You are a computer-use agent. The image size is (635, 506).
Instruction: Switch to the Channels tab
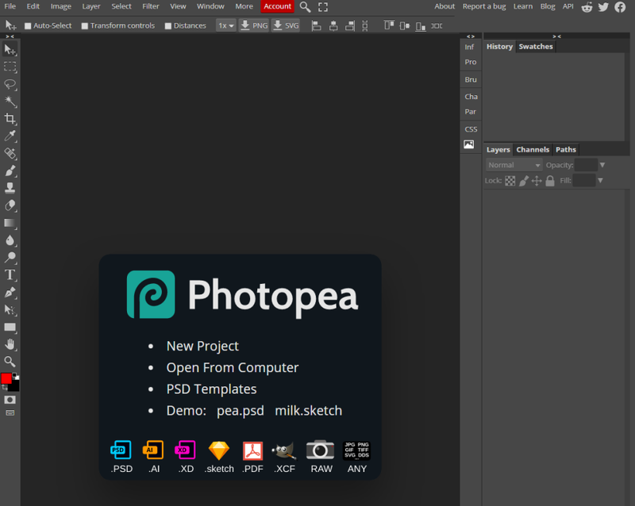(x=533, y=149)
